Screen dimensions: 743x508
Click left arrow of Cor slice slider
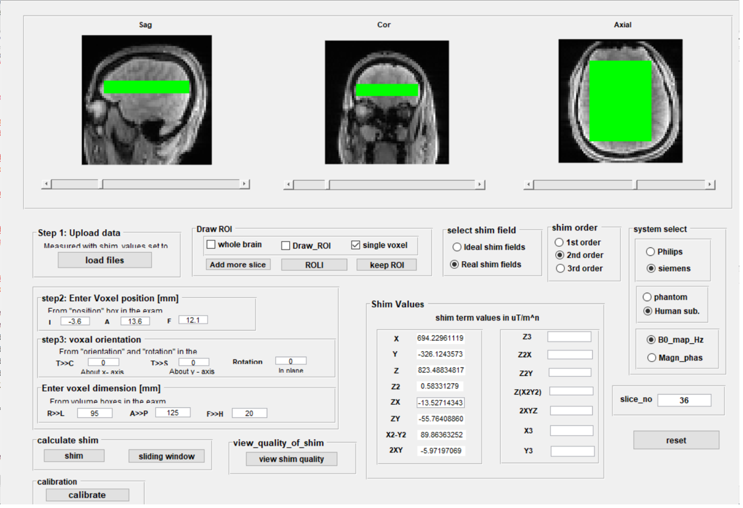click(x=289, y=185)
